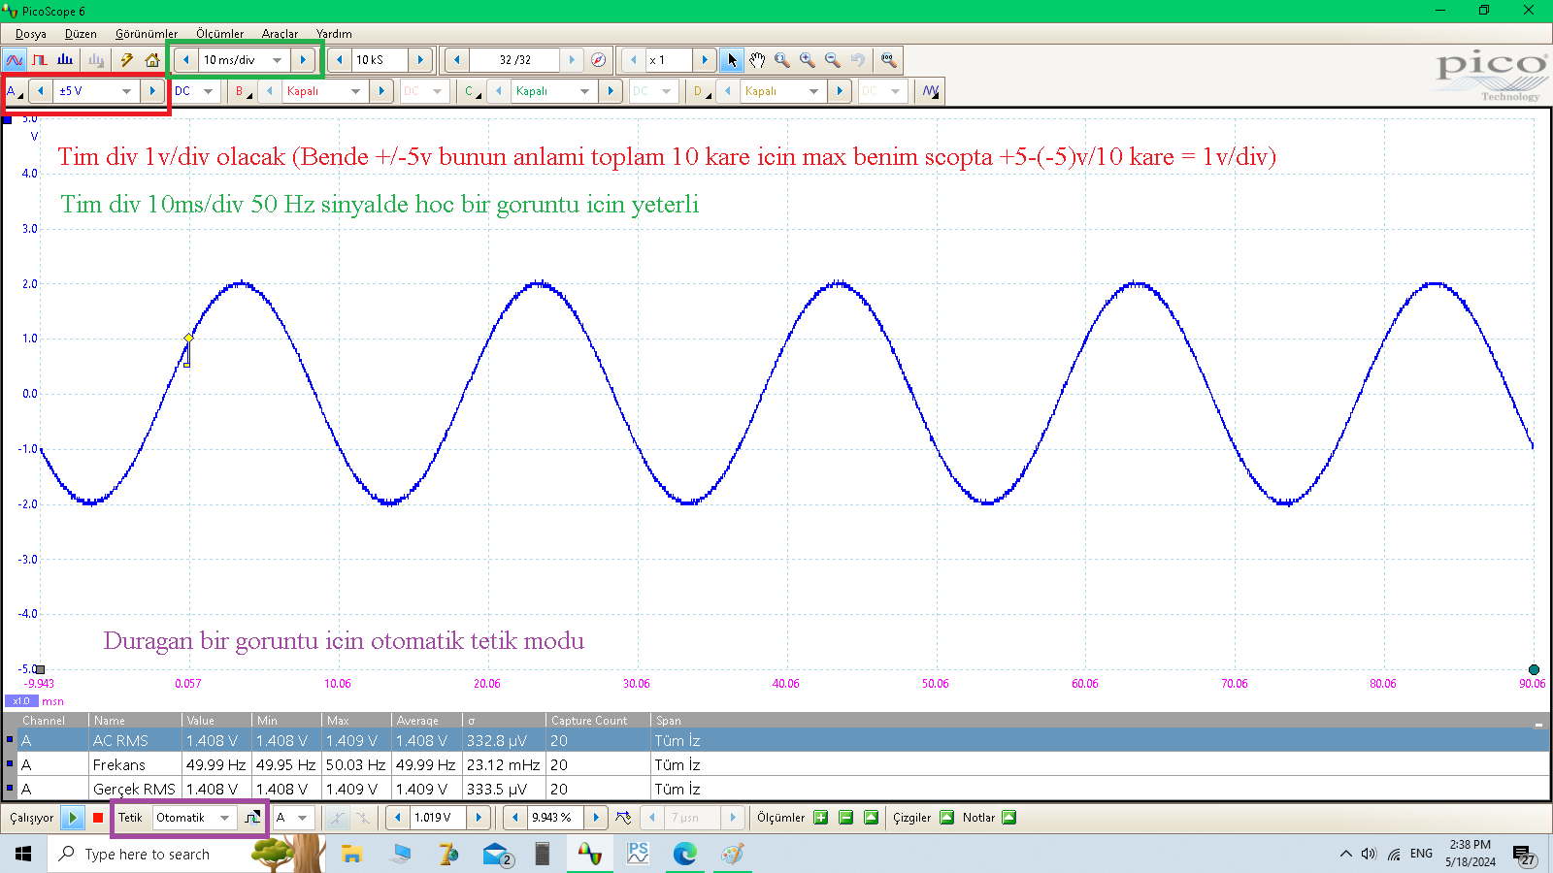Select zoom-out magnifier tool
The height and width of the screenshot is (873, 1553).
[x=833, y=60]
